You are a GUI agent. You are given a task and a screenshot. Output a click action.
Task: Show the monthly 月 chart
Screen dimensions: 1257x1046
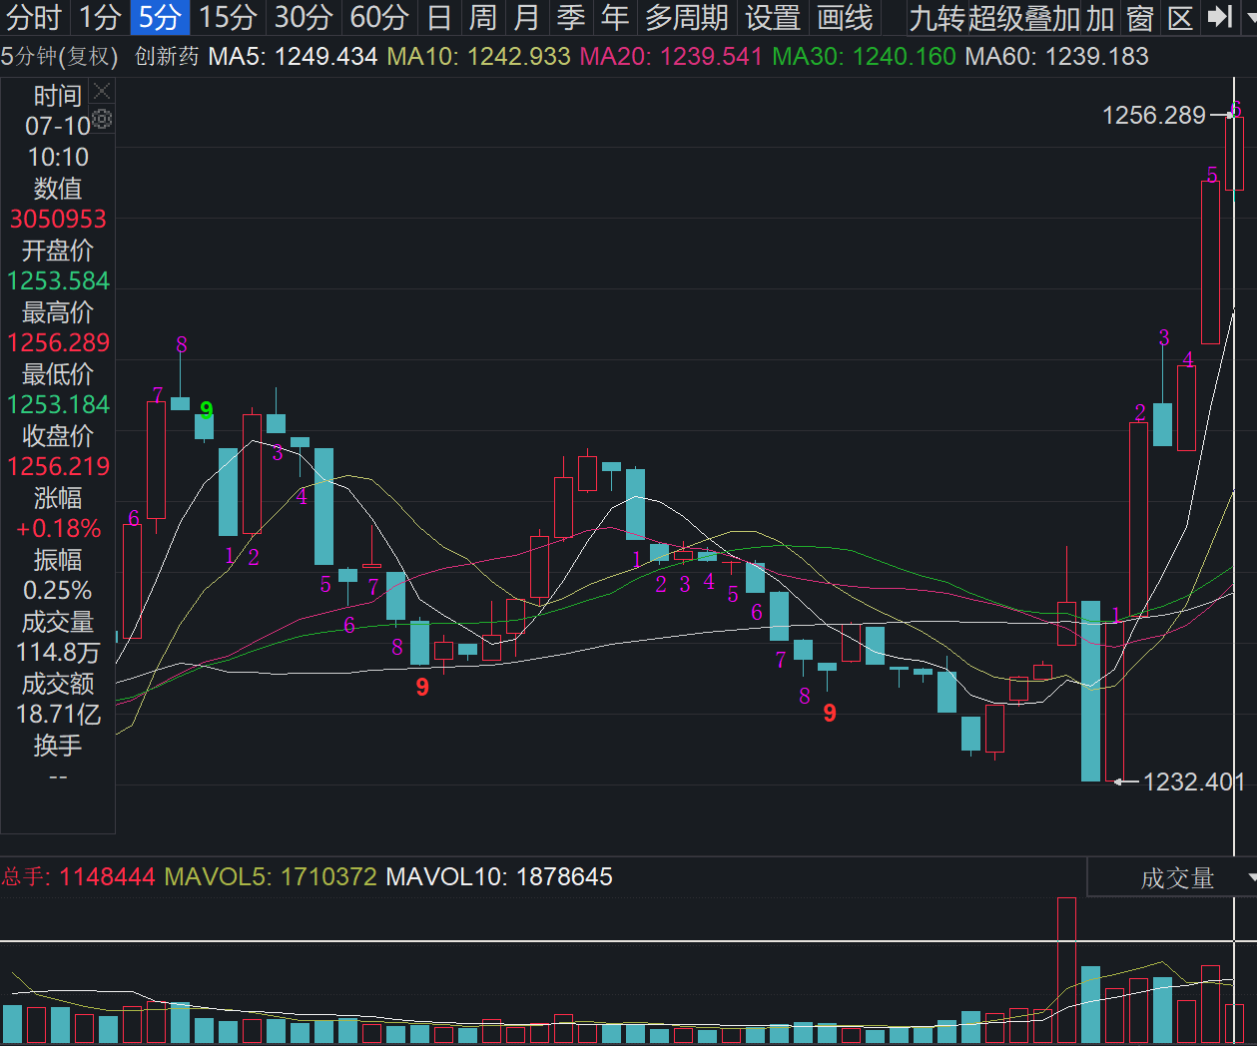527,17
